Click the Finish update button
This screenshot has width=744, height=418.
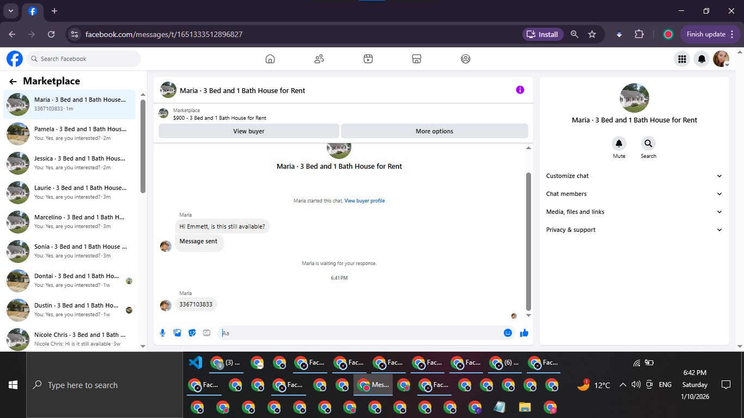(x=710, y=34)
